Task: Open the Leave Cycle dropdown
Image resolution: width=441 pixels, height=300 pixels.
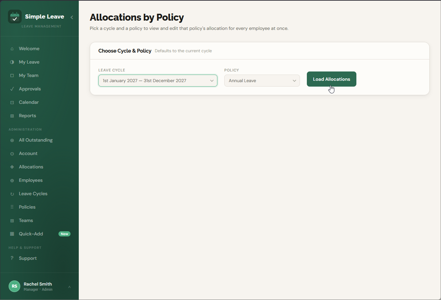Action: click(158, 81)
